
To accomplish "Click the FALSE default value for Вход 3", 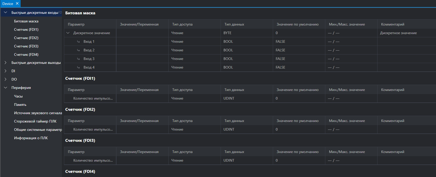I will [280, 59].
